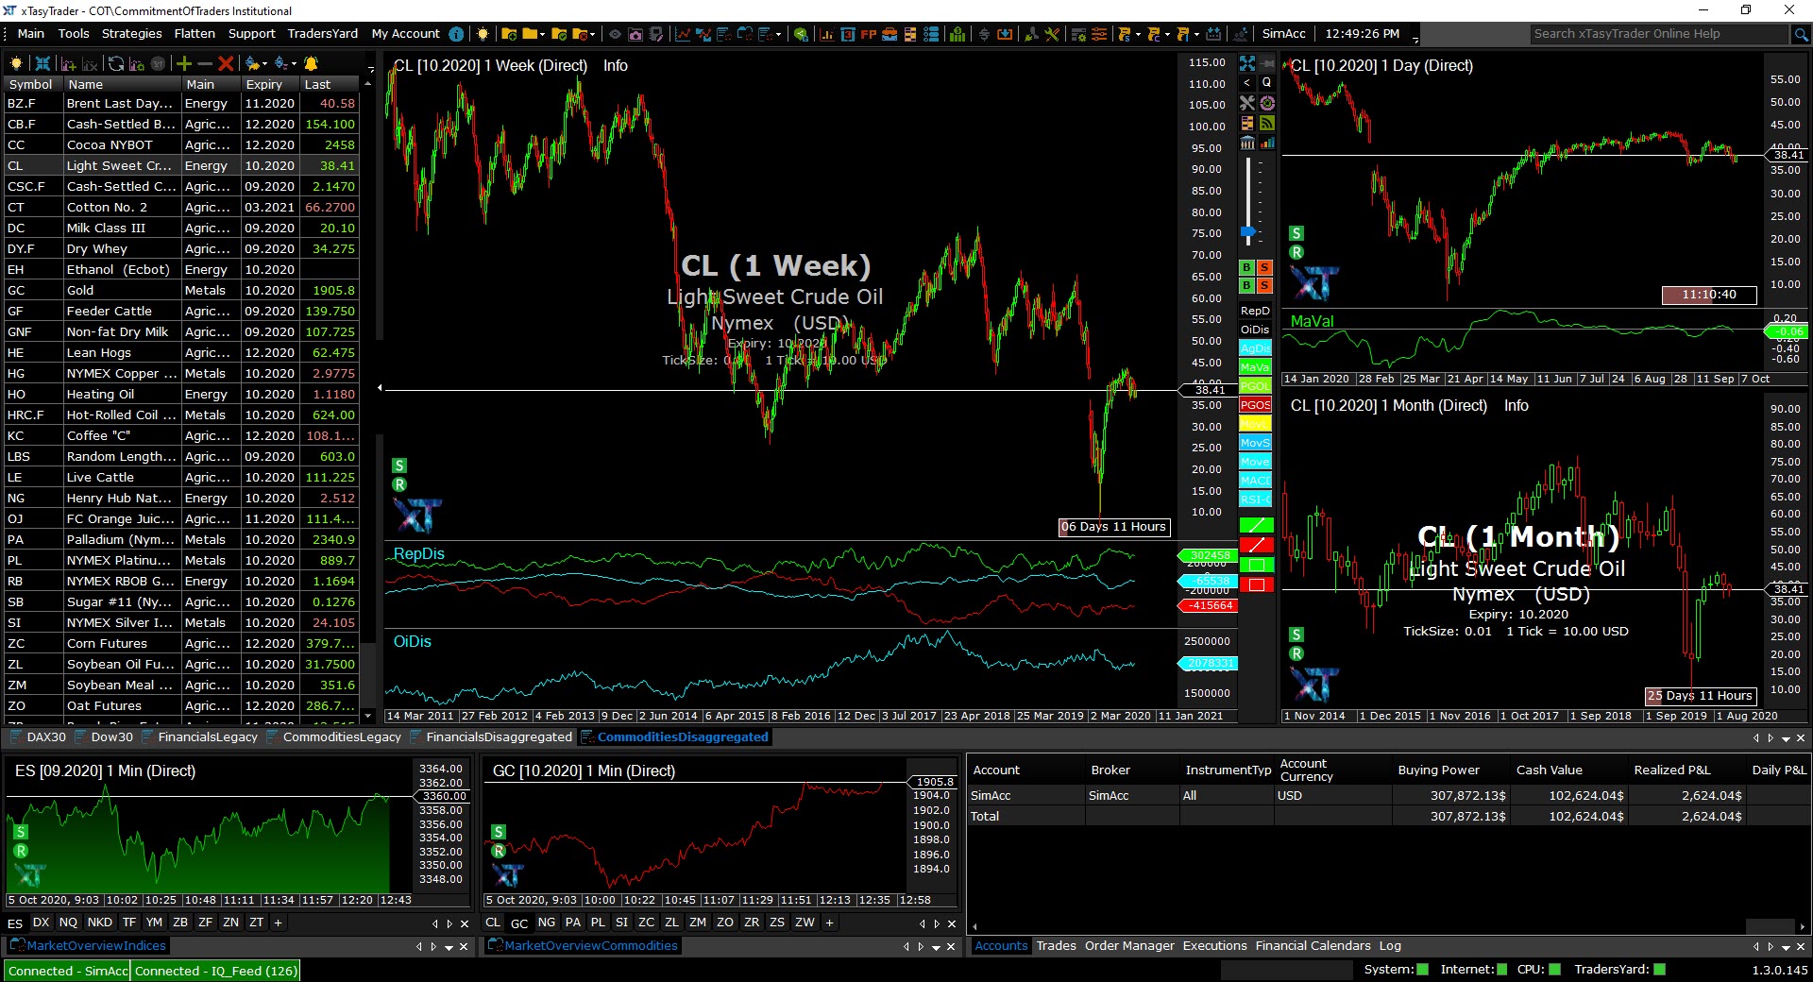1813x982 pixels.
Task: Adjust the vertical blue chart zoom slider
Action: pyautogui.click(x=1248, y=231)
